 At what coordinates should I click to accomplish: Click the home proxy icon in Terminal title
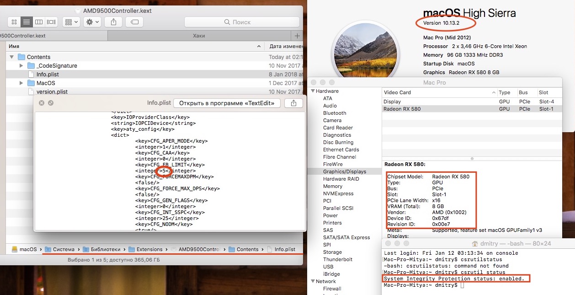(474, 244)
